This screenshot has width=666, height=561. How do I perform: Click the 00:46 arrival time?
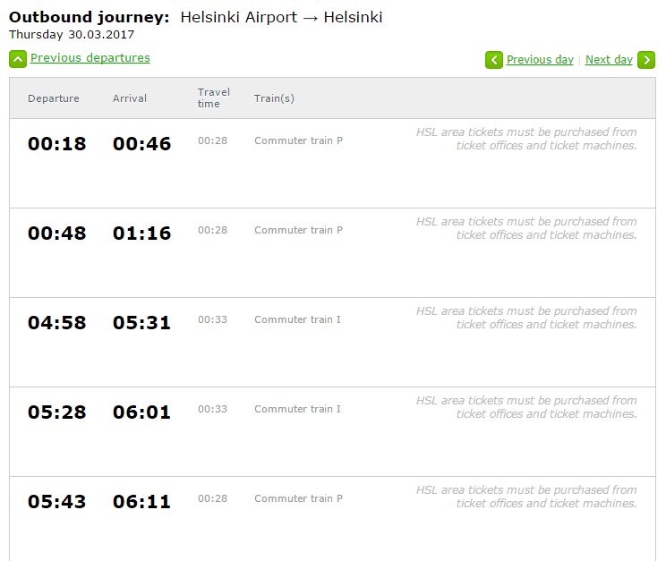coord(141,144)
